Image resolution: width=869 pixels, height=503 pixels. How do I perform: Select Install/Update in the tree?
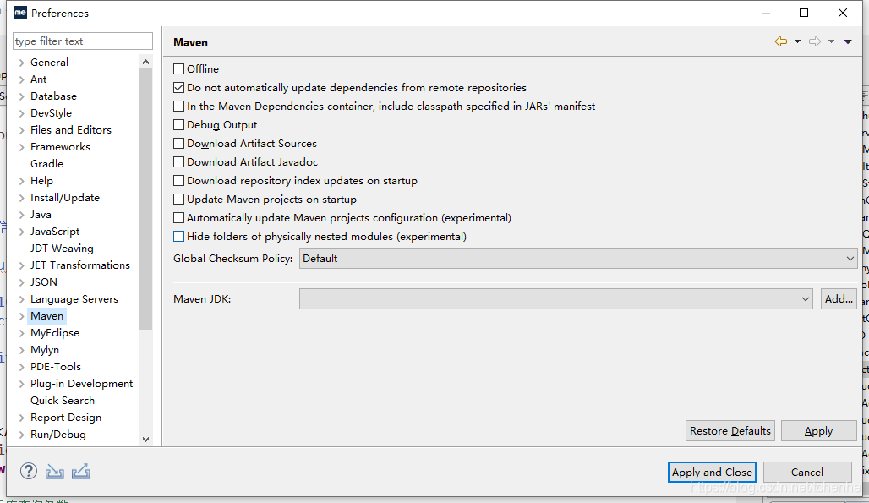click(65, 197)
